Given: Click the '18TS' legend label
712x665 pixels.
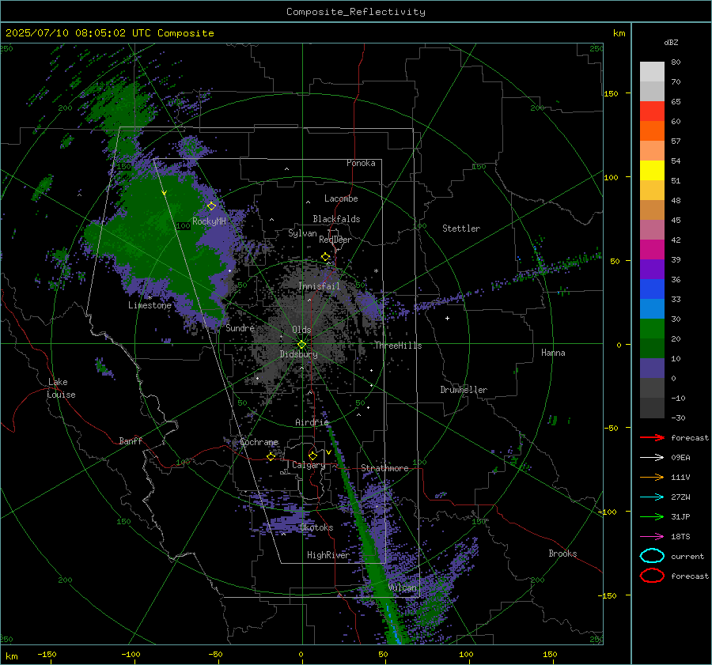Looking at the screenshot, I should coord(680,537).
